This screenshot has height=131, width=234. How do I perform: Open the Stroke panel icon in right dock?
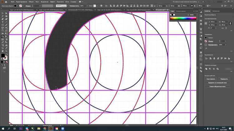tap(201, 32)
